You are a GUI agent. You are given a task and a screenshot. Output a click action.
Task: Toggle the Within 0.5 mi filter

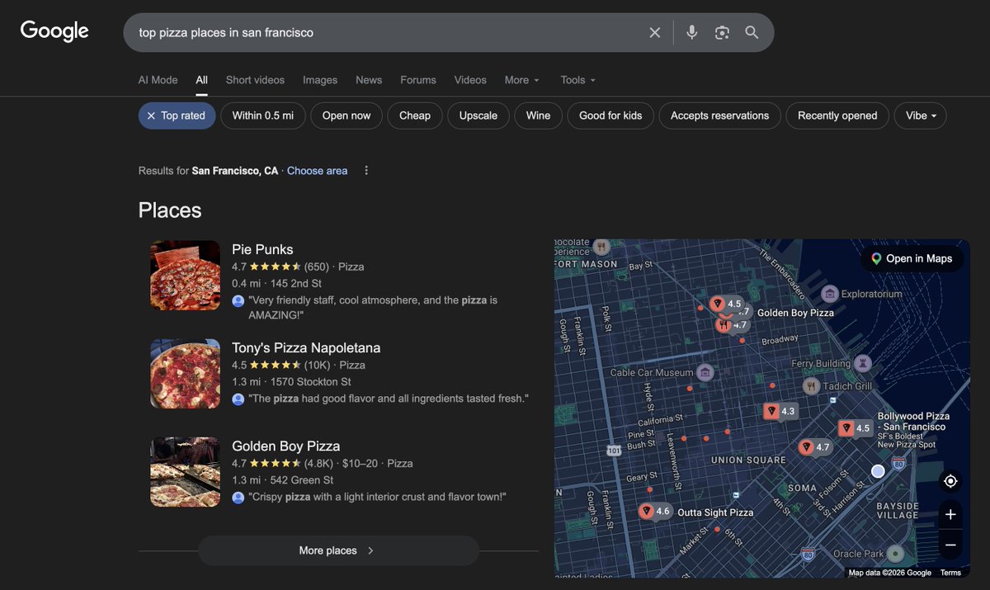point(262,116)
